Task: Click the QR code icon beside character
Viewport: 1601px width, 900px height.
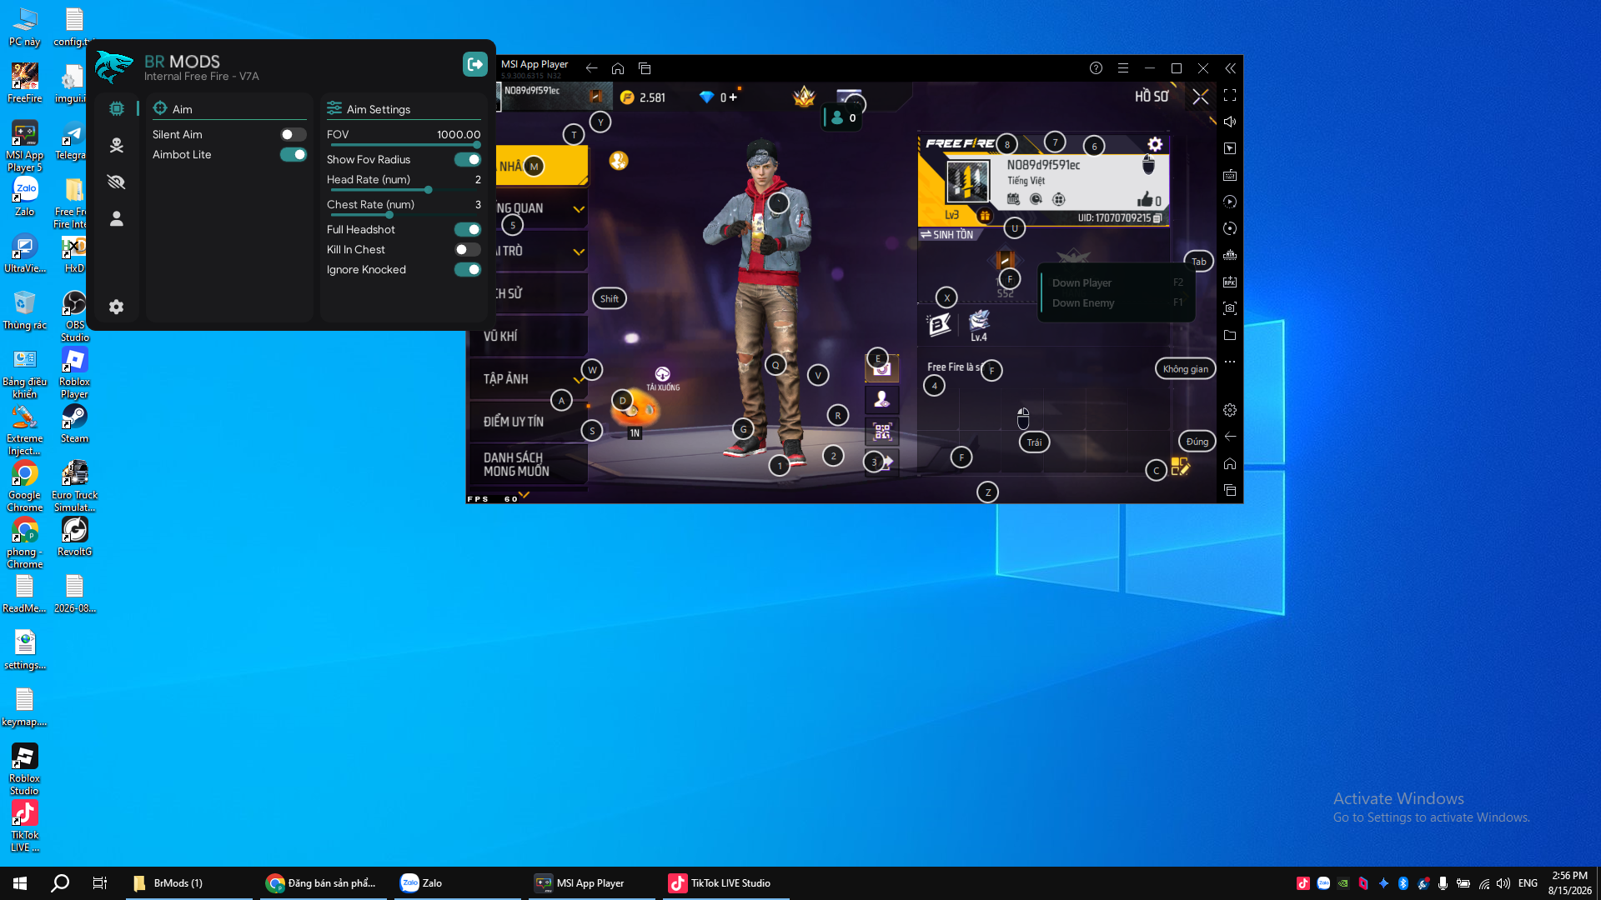Action: tap(882, 431)
